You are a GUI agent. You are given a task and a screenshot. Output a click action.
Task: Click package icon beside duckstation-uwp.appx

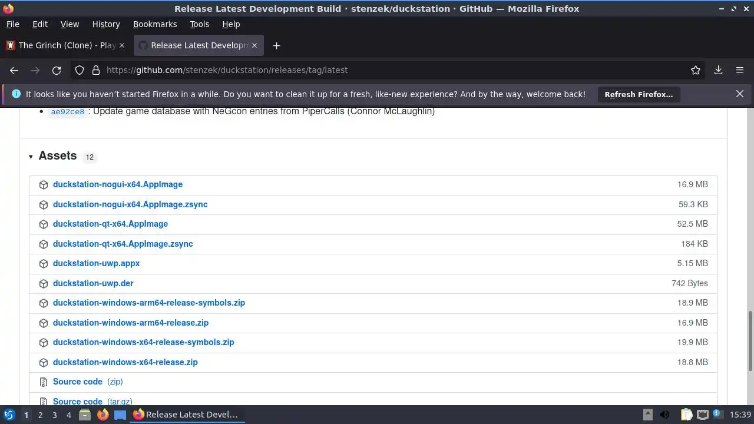[44, 264]
